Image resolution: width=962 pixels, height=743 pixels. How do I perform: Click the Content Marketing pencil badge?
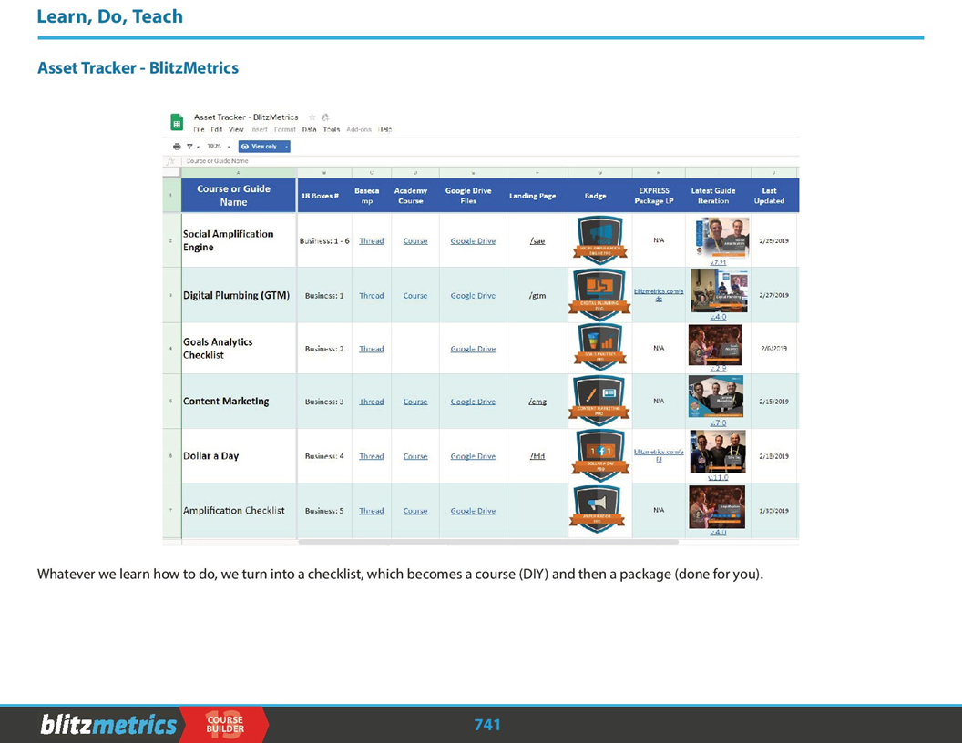(599, 401)
